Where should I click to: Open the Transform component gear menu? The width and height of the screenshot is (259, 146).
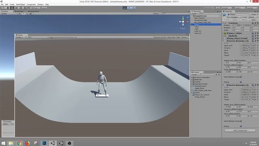pos(257,23)
